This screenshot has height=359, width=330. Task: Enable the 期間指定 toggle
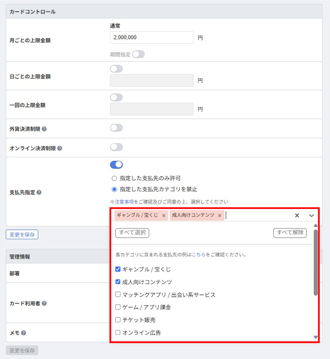(138, 54)
